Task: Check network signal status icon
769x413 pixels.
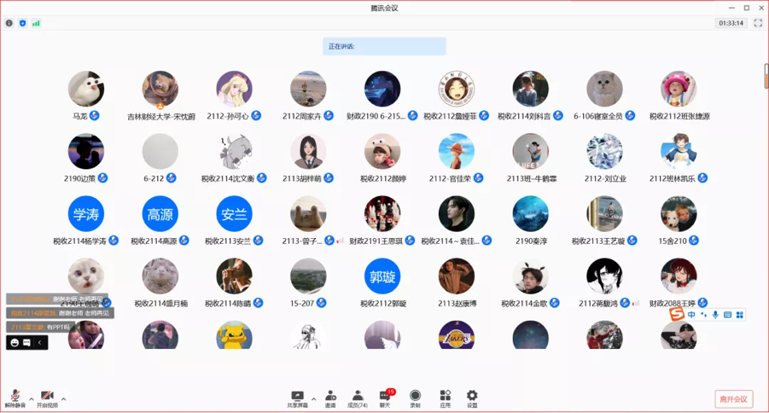Action: coord(36,23)
